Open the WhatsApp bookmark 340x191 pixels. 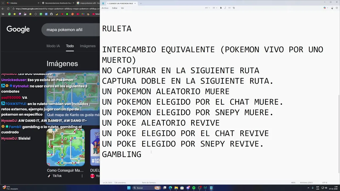(9, 14)
